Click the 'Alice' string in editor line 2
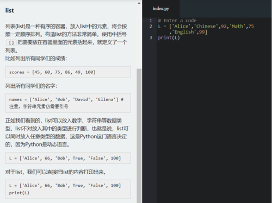272x203 pixels. click(x=181, y=26)
